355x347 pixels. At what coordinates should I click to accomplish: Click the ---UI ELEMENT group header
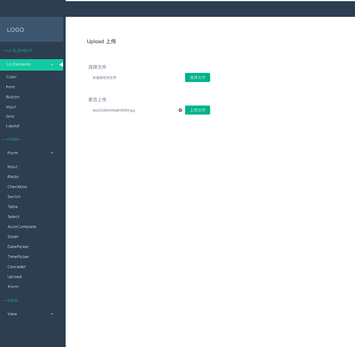point(17,51)
